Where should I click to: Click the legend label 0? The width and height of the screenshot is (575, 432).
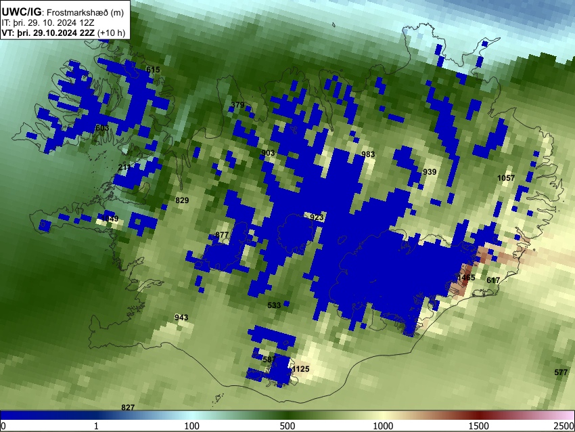[3, 426]
